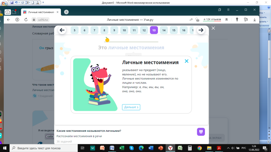
Task: Select task number 8
Action: point(104,30)
